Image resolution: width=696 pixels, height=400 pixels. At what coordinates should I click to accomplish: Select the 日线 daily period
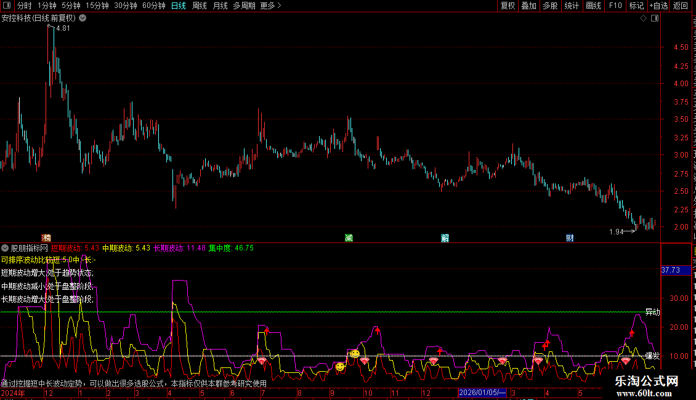[x=179, y=6]
